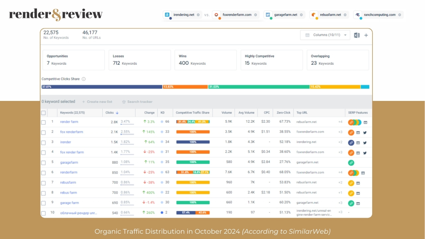The height and width of the screenshot is (239, 425).
Task: Select the Overlapping 23 Keywords card
Action: (338, 60)
